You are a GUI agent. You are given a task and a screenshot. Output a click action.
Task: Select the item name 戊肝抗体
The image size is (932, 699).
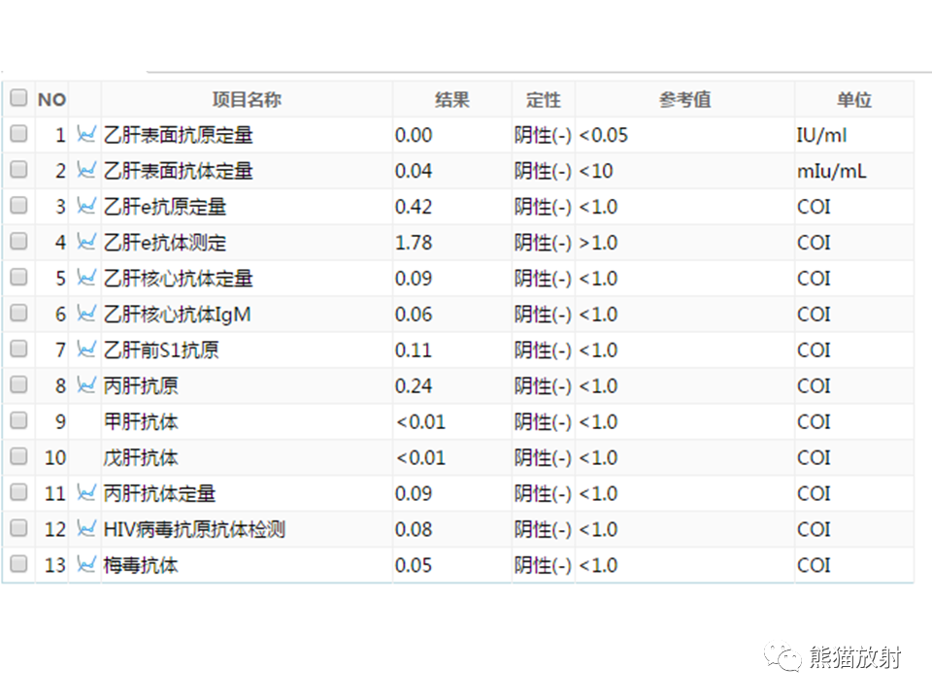pyautogui.click(x=141, y=457)
